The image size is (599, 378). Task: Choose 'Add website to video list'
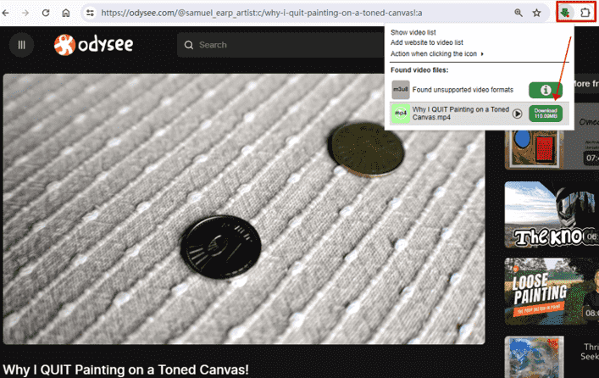tap(426, 42)
